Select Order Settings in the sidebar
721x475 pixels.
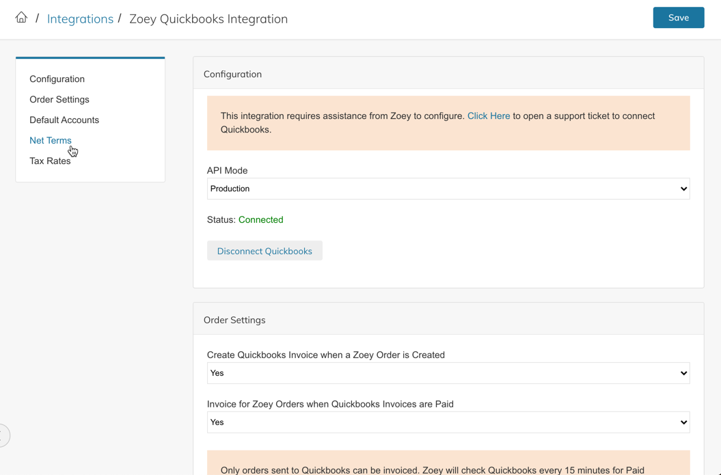point(59,99)
